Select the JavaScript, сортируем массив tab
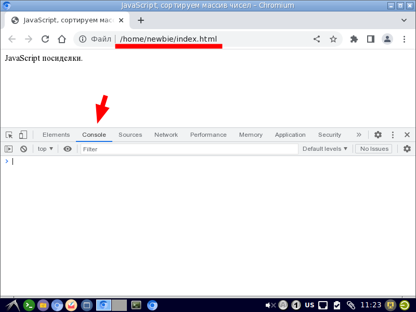 67,20
